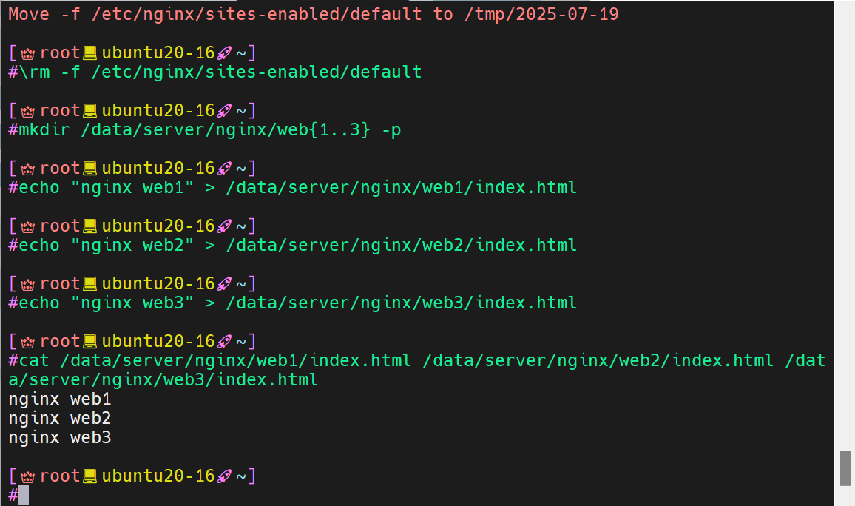Click rocket icon in prompt above web1 echo
This screenshot has height=506, width=855.
click(224, 169)
